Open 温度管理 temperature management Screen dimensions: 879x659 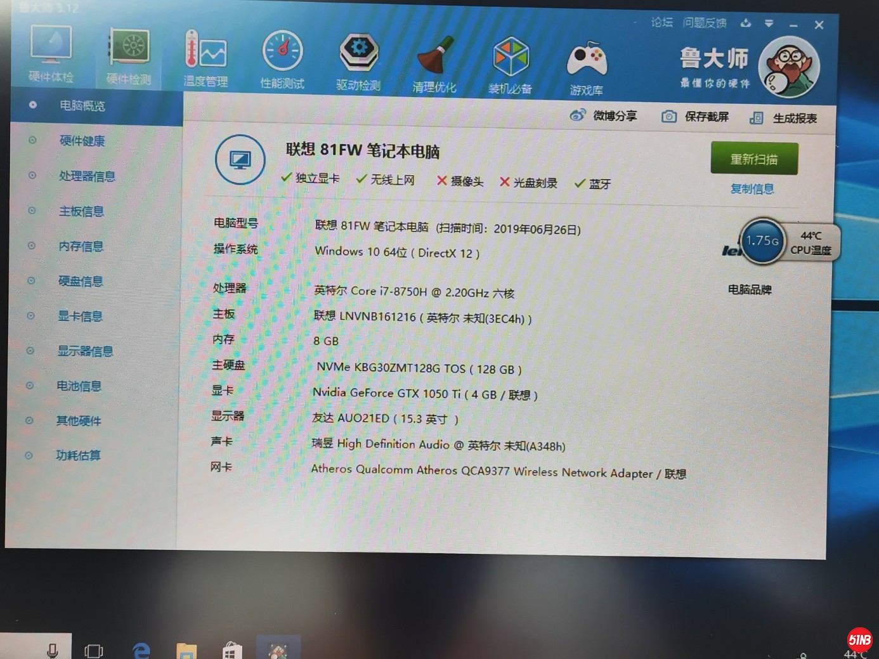[x=205, y=58]
